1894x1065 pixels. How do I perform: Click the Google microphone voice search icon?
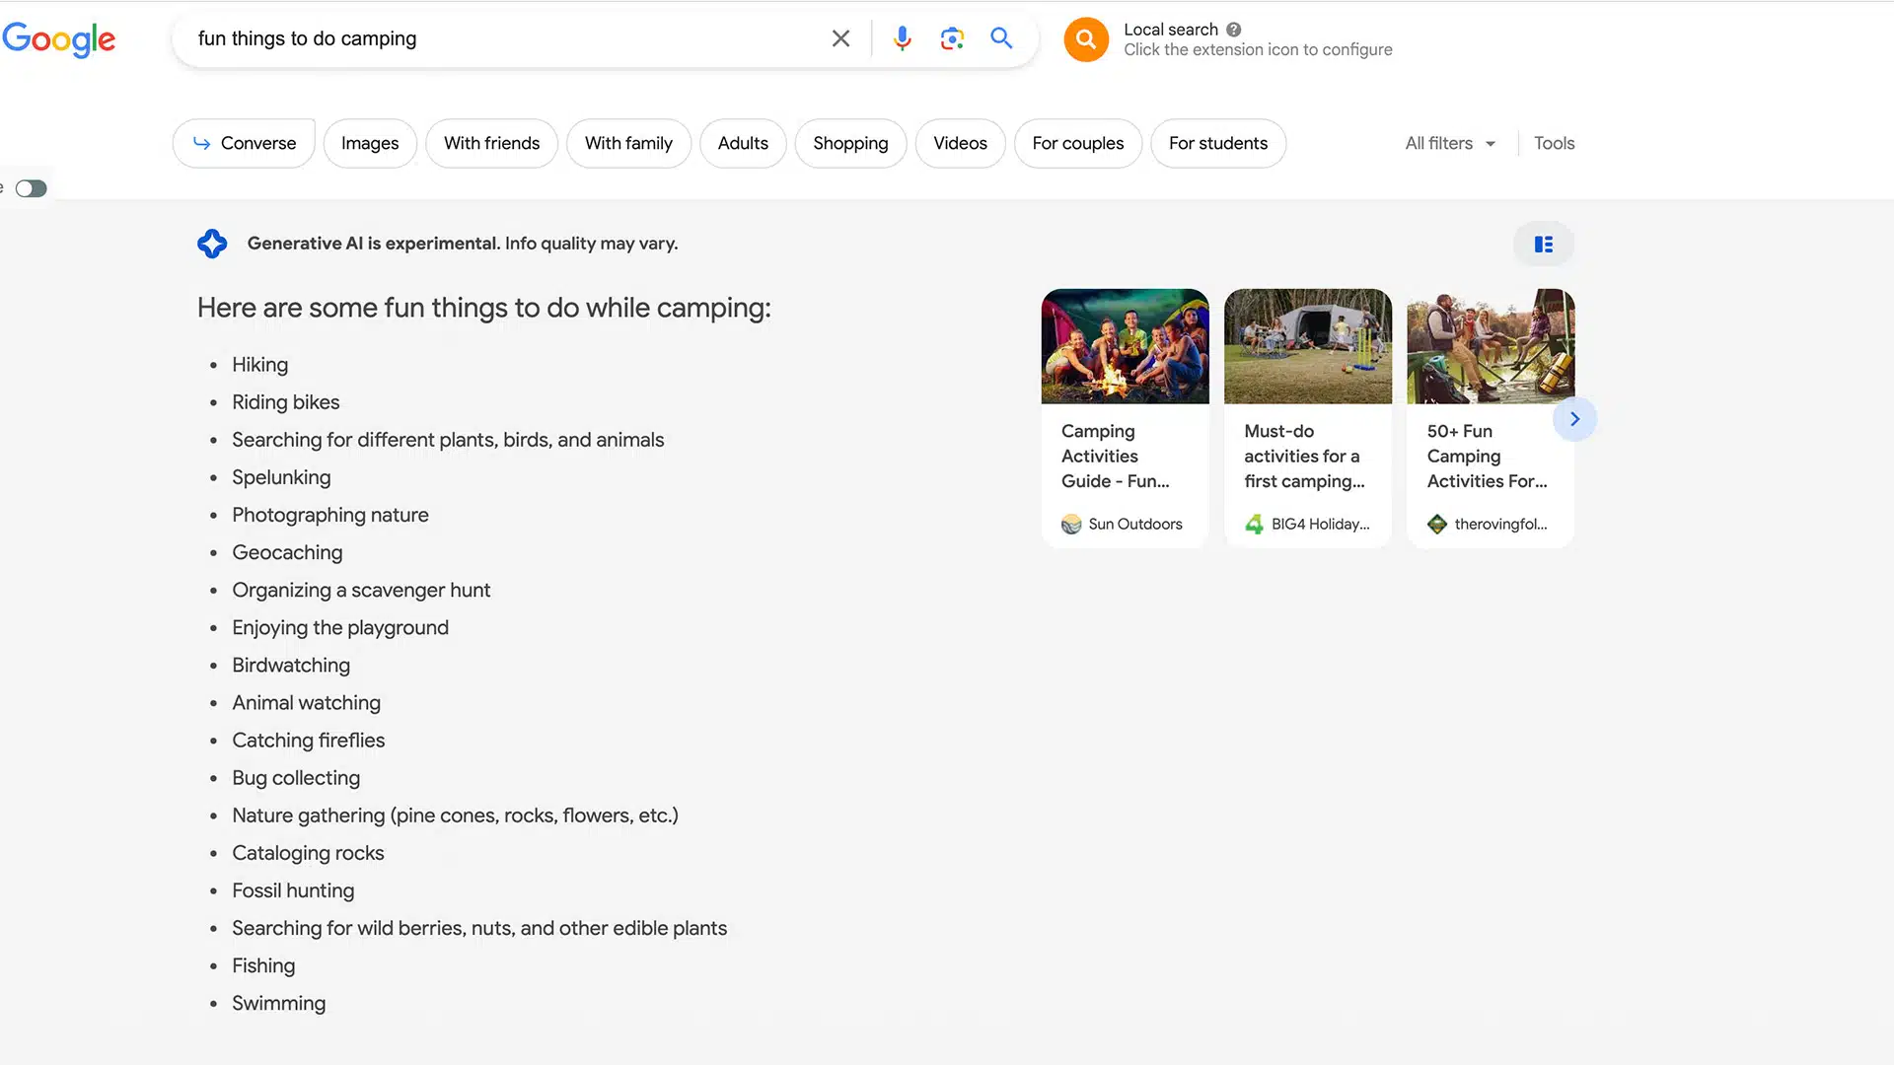coord(903,37)
